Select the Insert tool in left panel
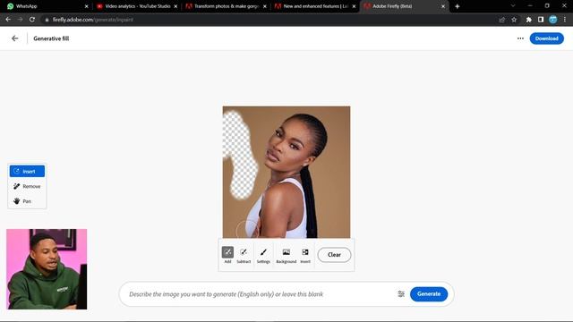The width and height of the screenshot is (573, 322). coord(27,171)
